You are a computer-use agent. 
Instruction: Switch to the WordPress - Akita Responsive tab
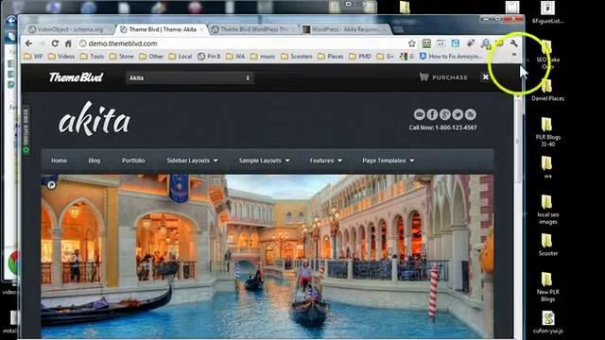point(345,29)
